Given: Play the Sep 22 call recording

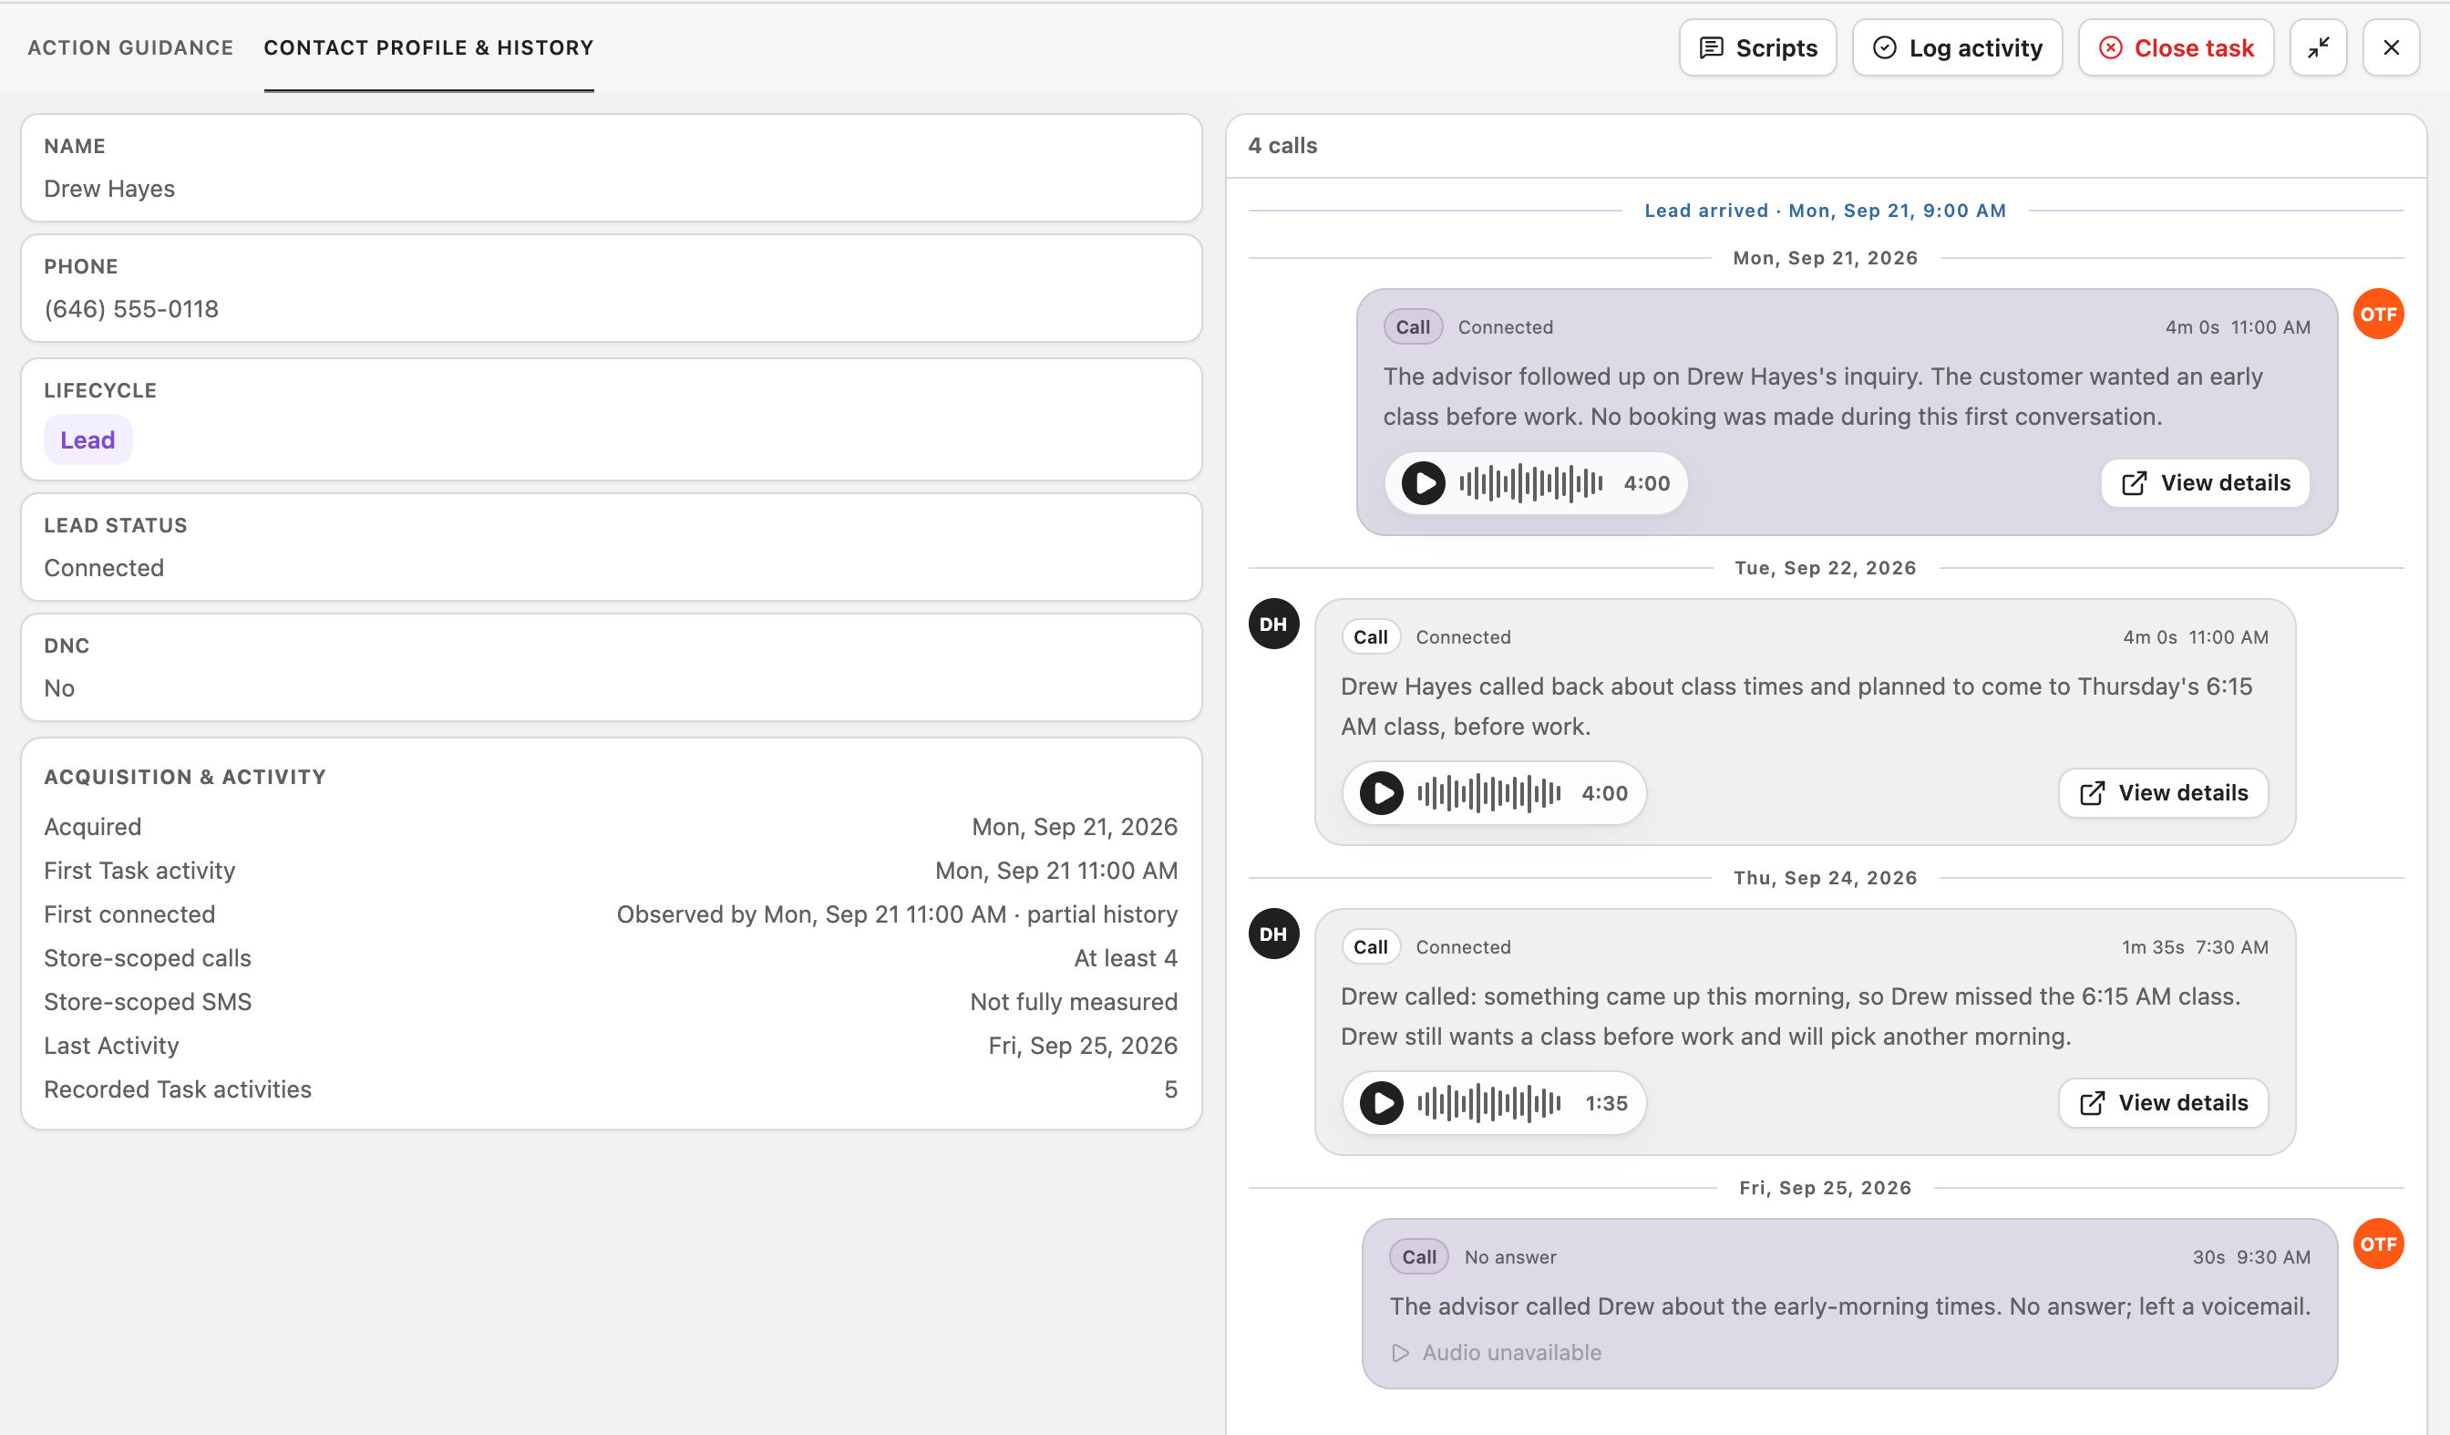Looking at the screenshot, I should tap(1382, 793).
